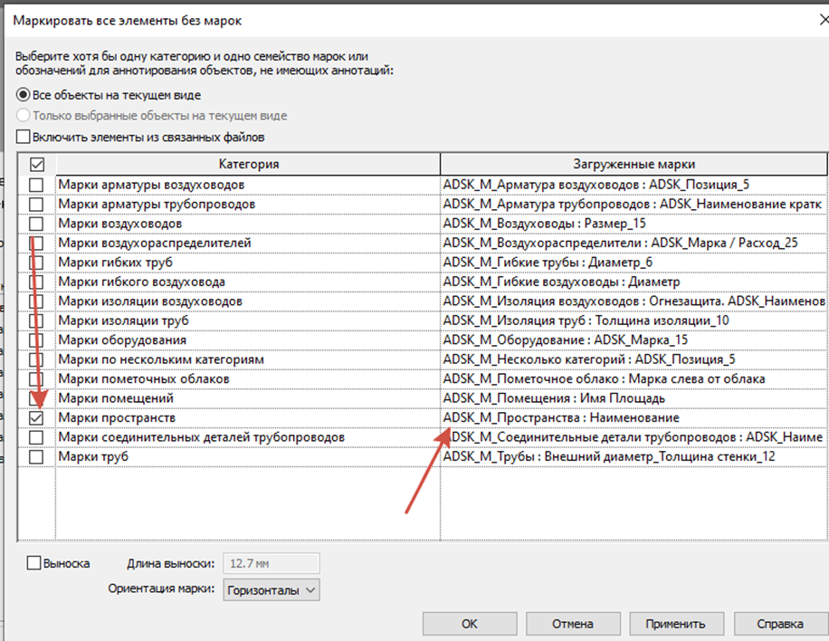Select the 'Марки изоляции труб' category text
The image size is (829, 641).
(123, 320)
